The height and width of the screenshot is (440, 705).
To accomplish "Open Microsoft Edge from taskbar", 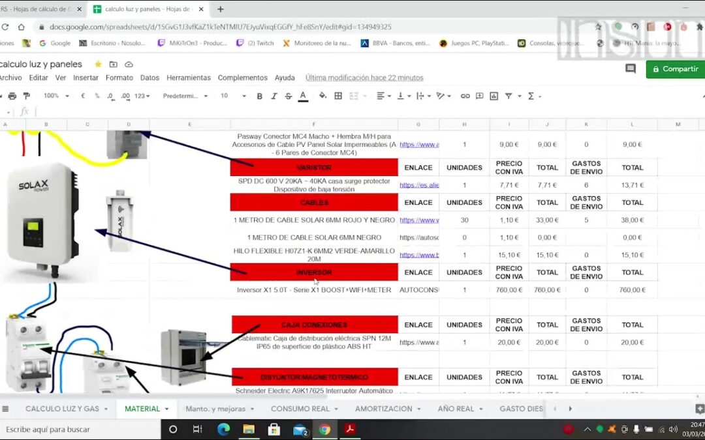I will tap(223, 429).
